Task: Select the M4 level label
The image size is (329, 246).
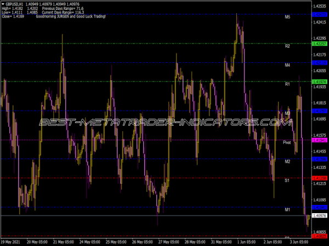Action: 287,65
